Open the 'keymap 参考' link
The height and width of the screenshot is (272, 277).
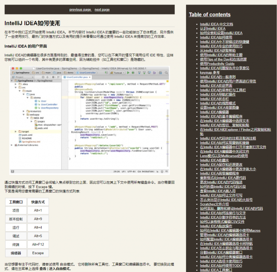(x=209, y=72)
